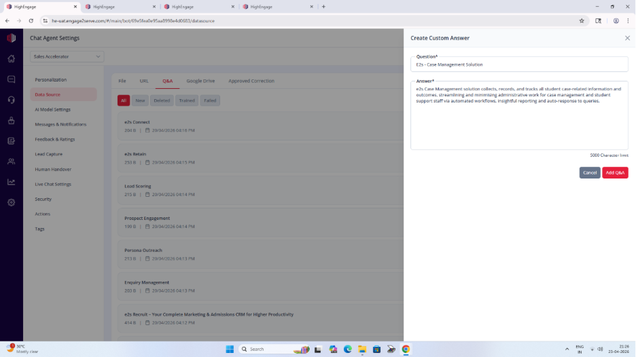Screen dimensions: 636x357
Task: Open Personalization settings
Action: 51,80
